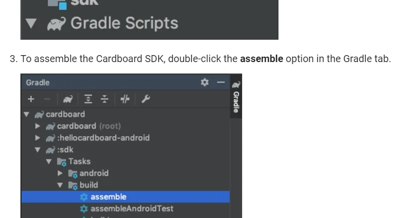This screenshot has width=411, height=218.
Task: Toggle Offline Mode icon in Gradle toolbar
Action: click(125, 99)
